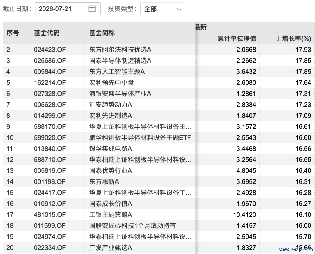This screenshot has width=315, height=254.
Task: Open fund 汇安趋势动力A
Action: click(x=111, y=105)
